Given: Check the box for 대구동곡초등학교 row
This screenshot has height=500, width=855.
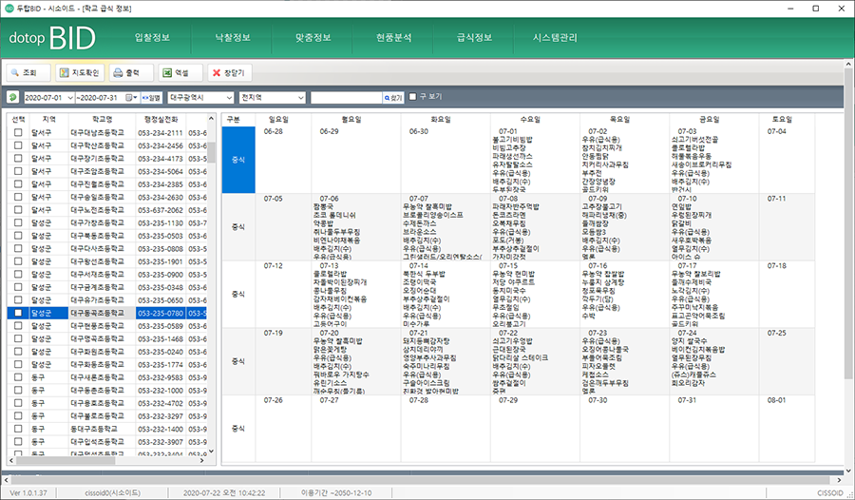Looking at the screenshot, I should [x=18, y=313].
